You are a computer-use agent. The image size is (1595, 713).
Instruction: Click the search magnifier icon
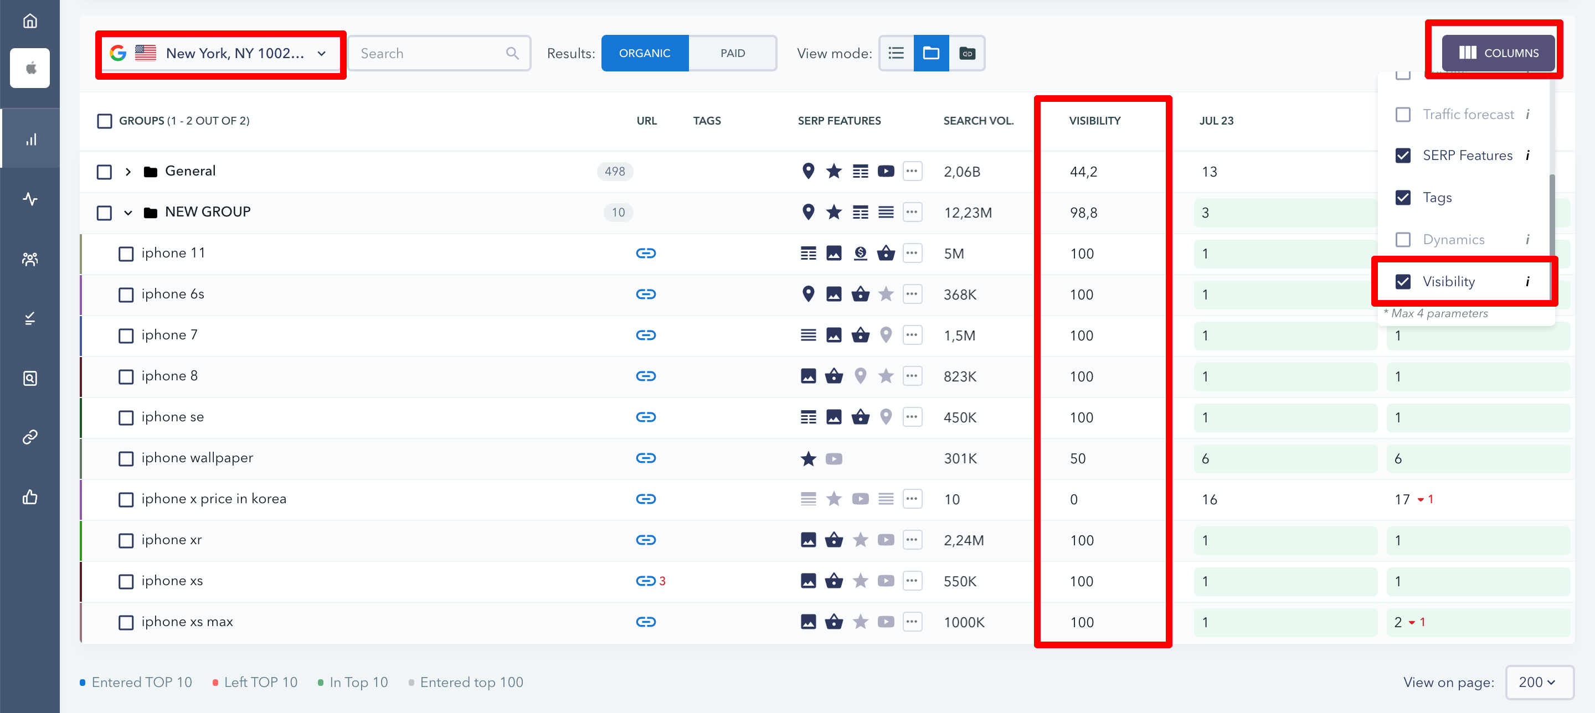click(512, 53)
